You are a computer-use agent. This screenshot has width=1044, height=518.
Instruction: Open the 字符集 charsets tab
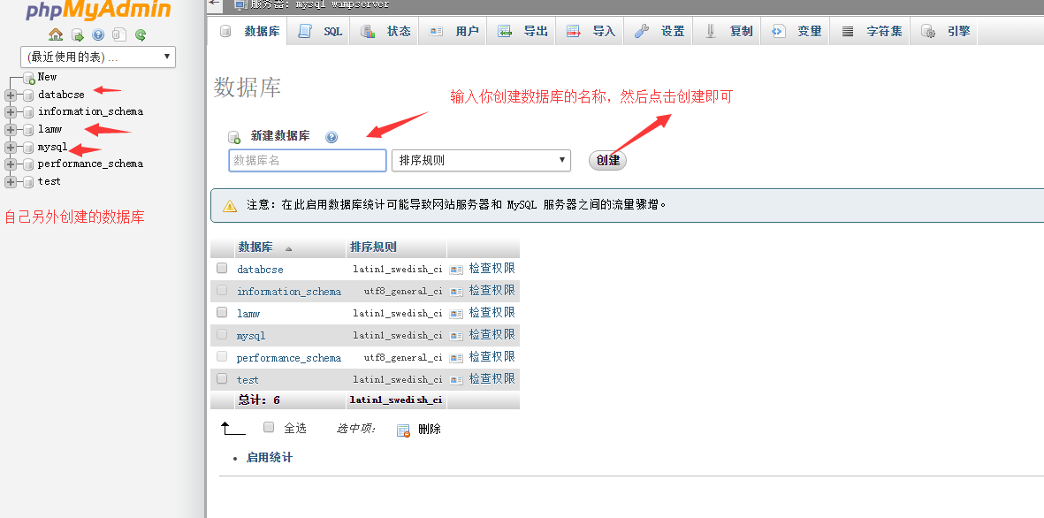[x=871, y=31]
